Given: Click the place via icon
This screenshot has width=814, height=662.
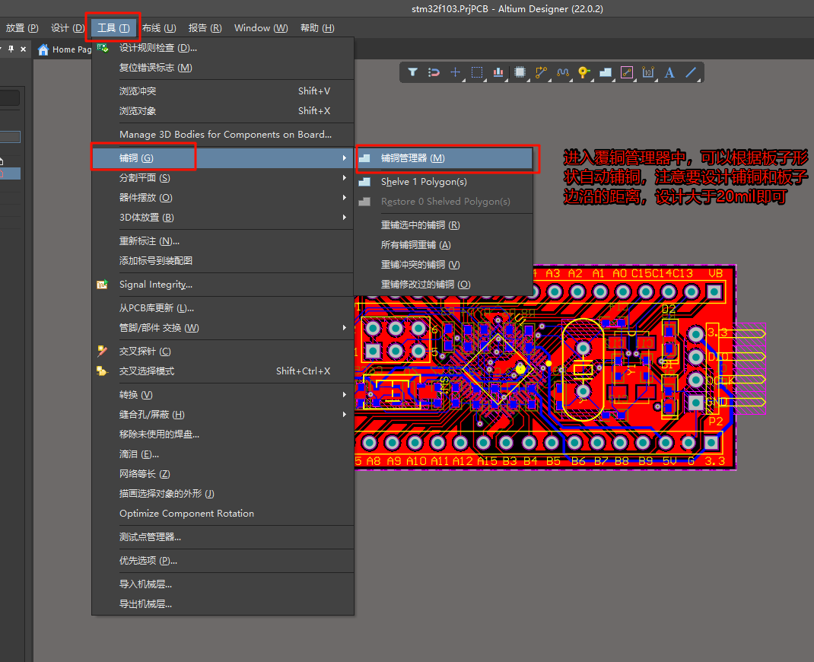Looking at the screenshot, I should 584,72.
